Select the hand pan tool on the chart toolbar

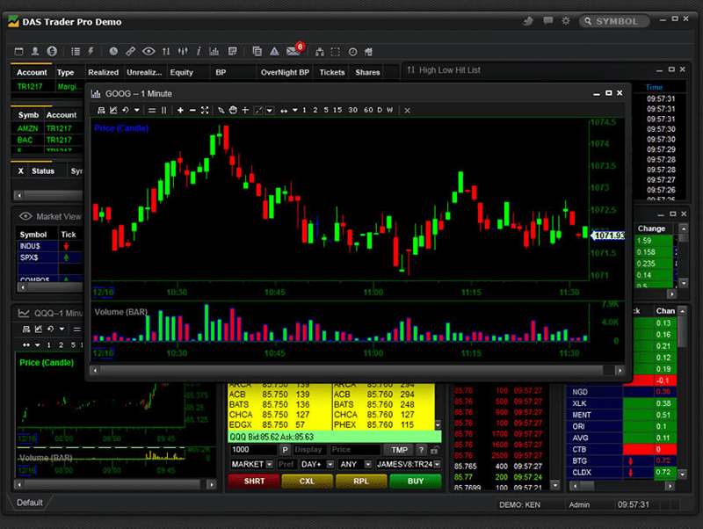234,110
